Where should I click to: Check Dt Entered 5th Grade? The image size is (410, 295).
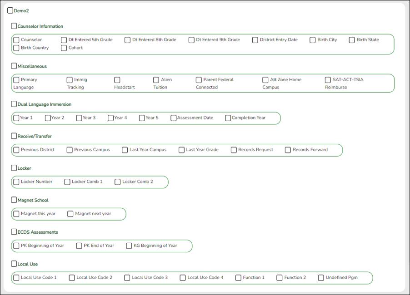click(x=64, y=40)
